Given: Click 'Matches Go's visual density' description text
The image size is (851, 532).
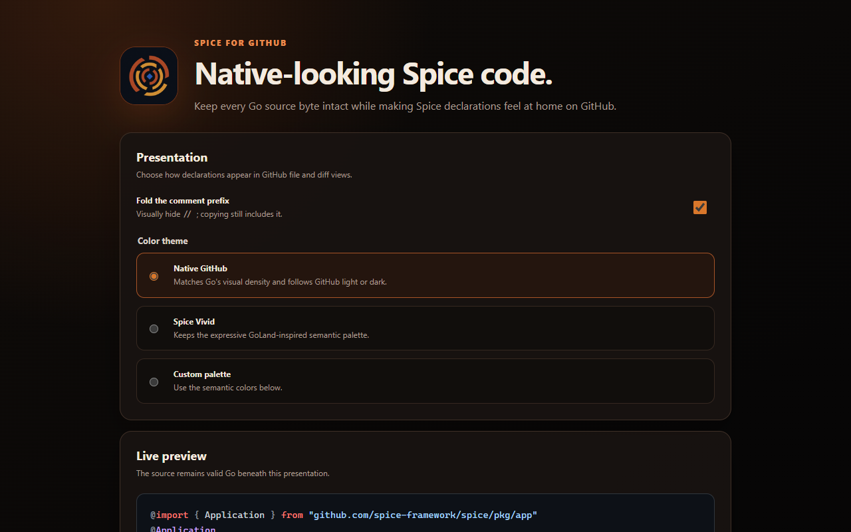Looking at the screenshot, I should [280, 282].
